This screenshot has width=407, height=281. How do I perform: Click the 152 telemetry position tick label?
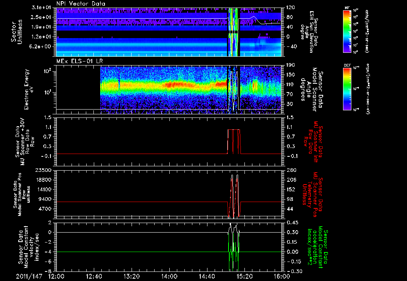[x=291, y=189]
